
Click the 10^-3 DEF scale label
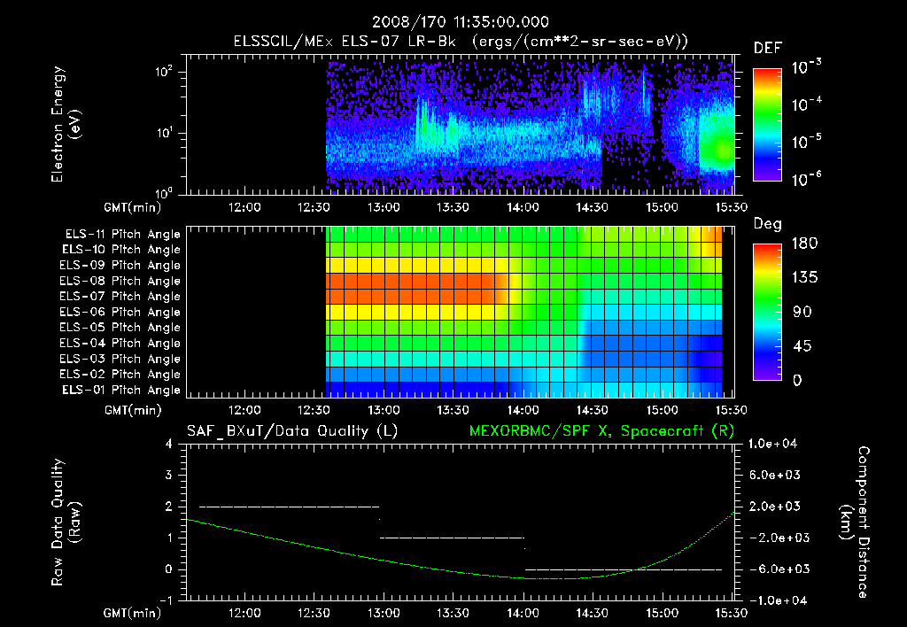[806, 66]
